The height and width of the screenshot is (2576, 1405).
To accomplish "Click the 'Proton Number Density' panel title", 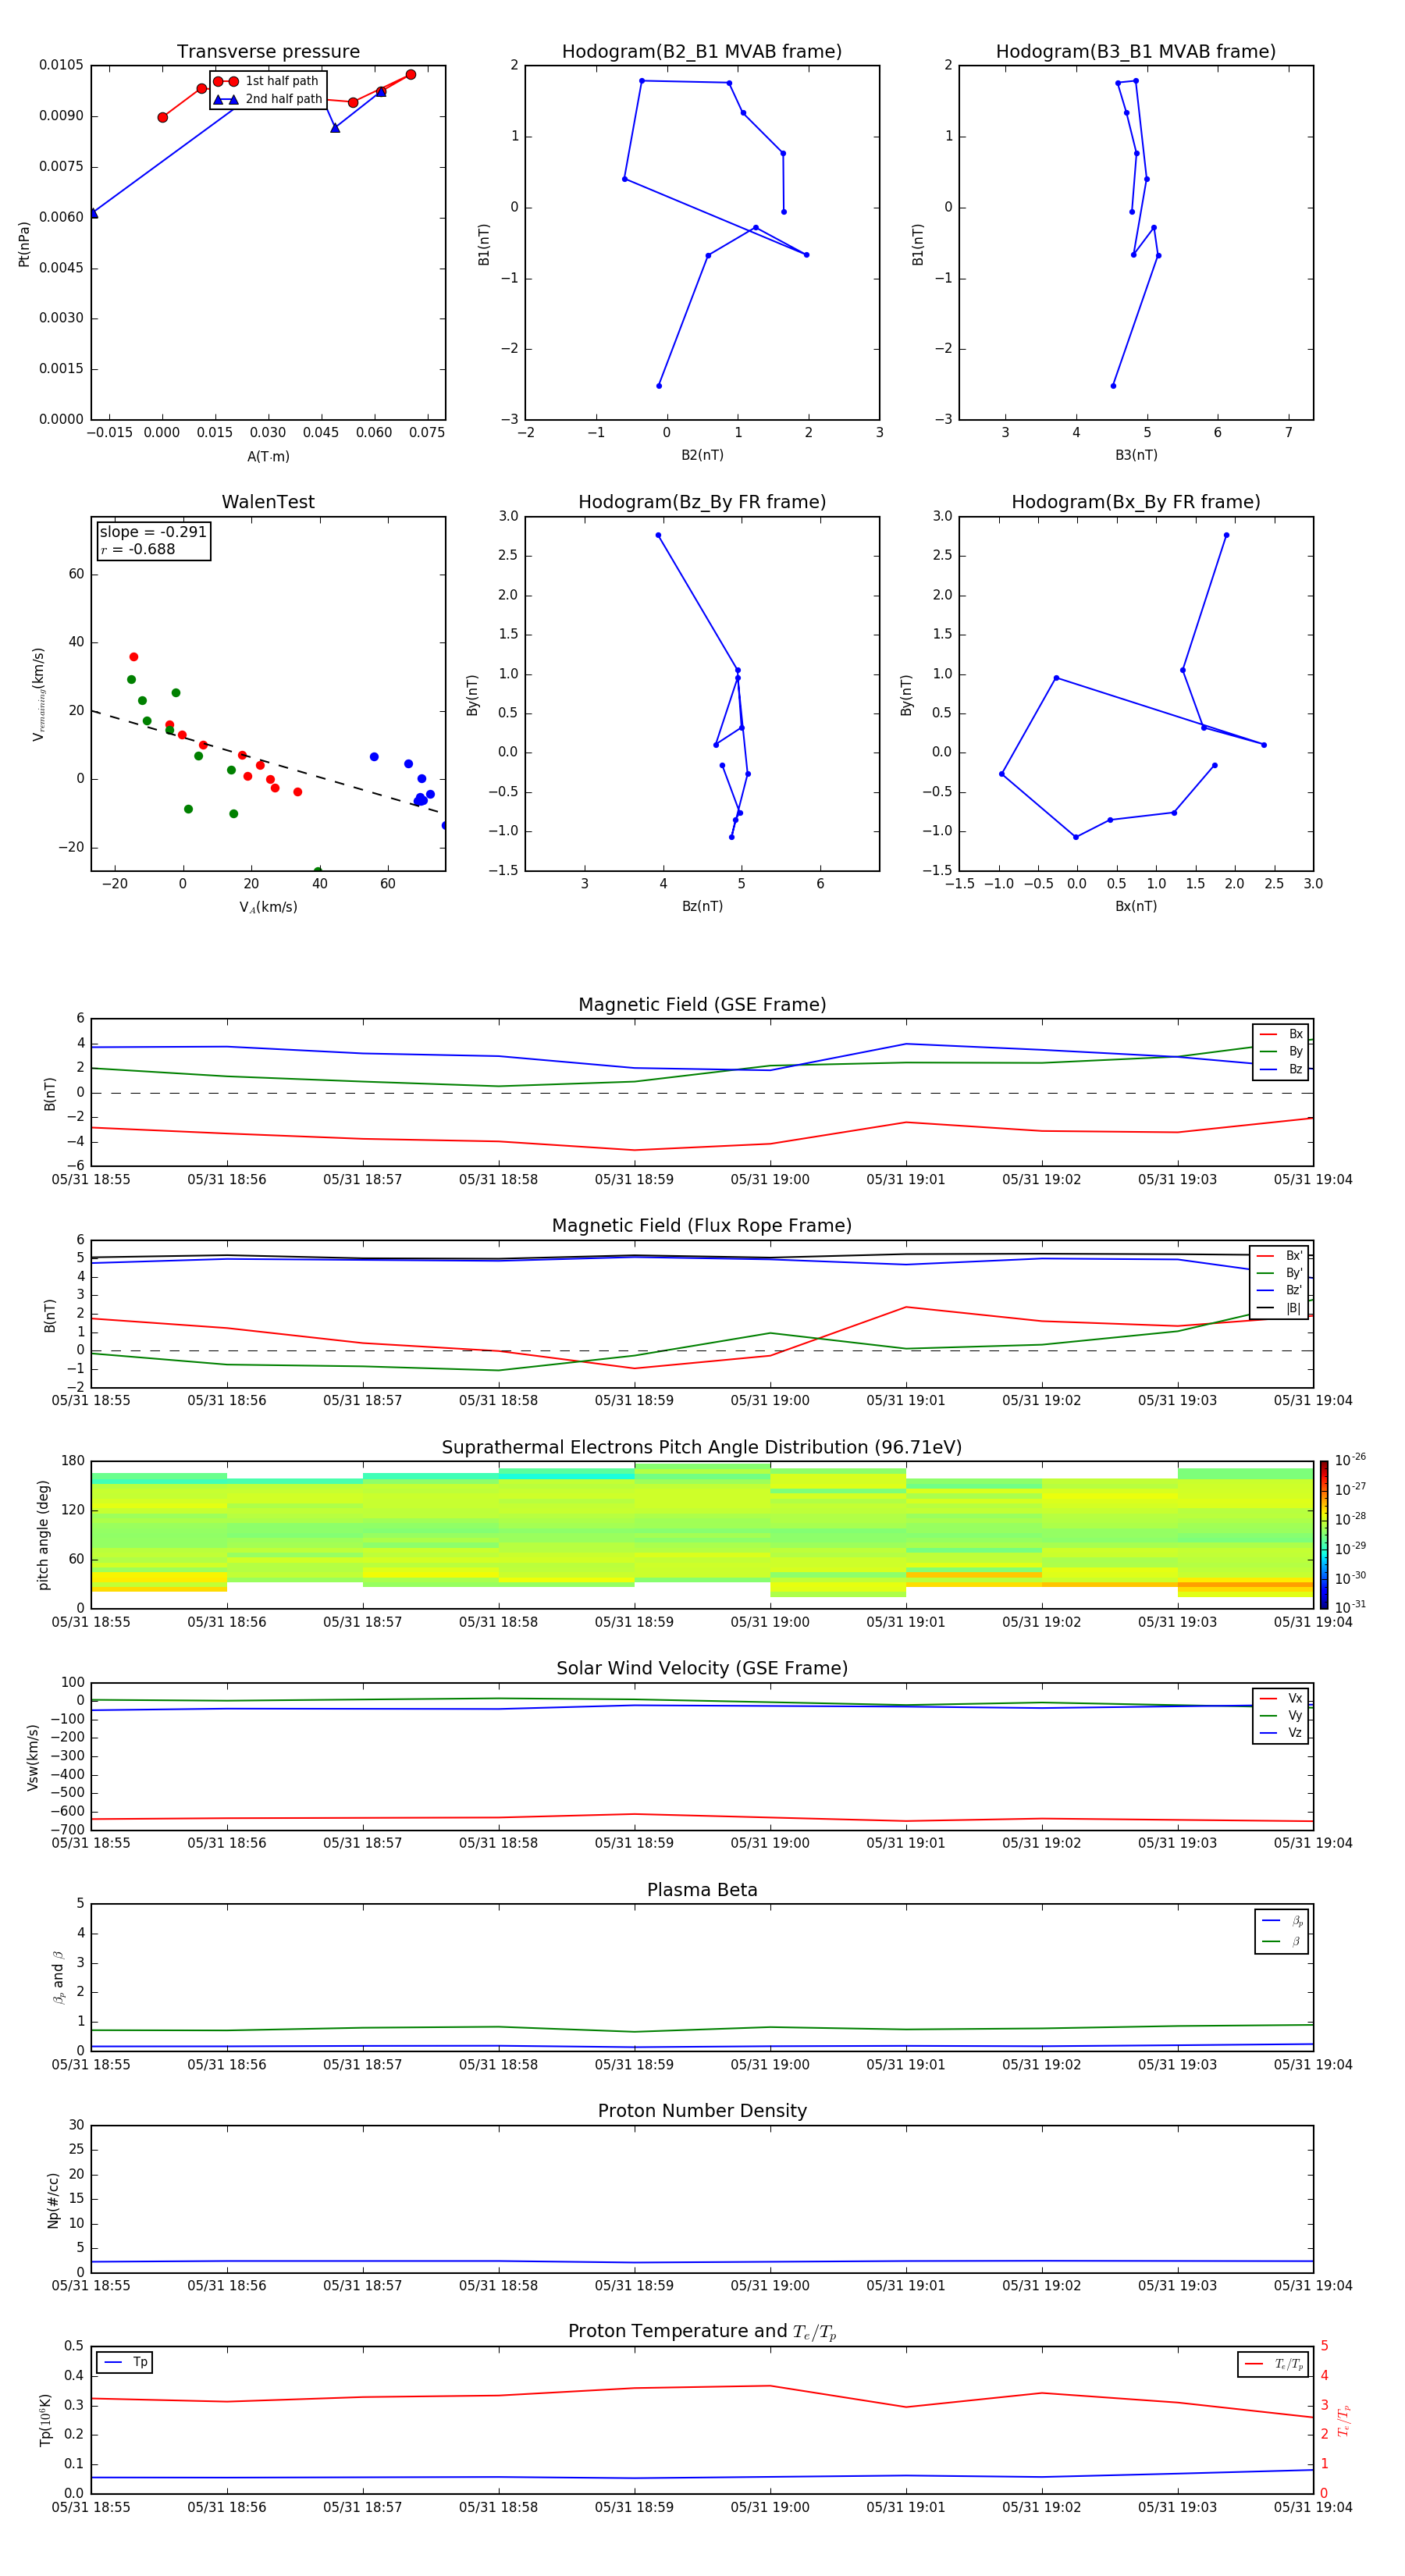I will coord(702,2111).
